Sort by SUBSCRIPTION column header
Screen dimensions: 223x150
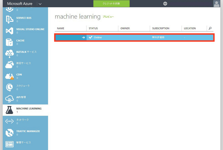click(x=161, y=28)
